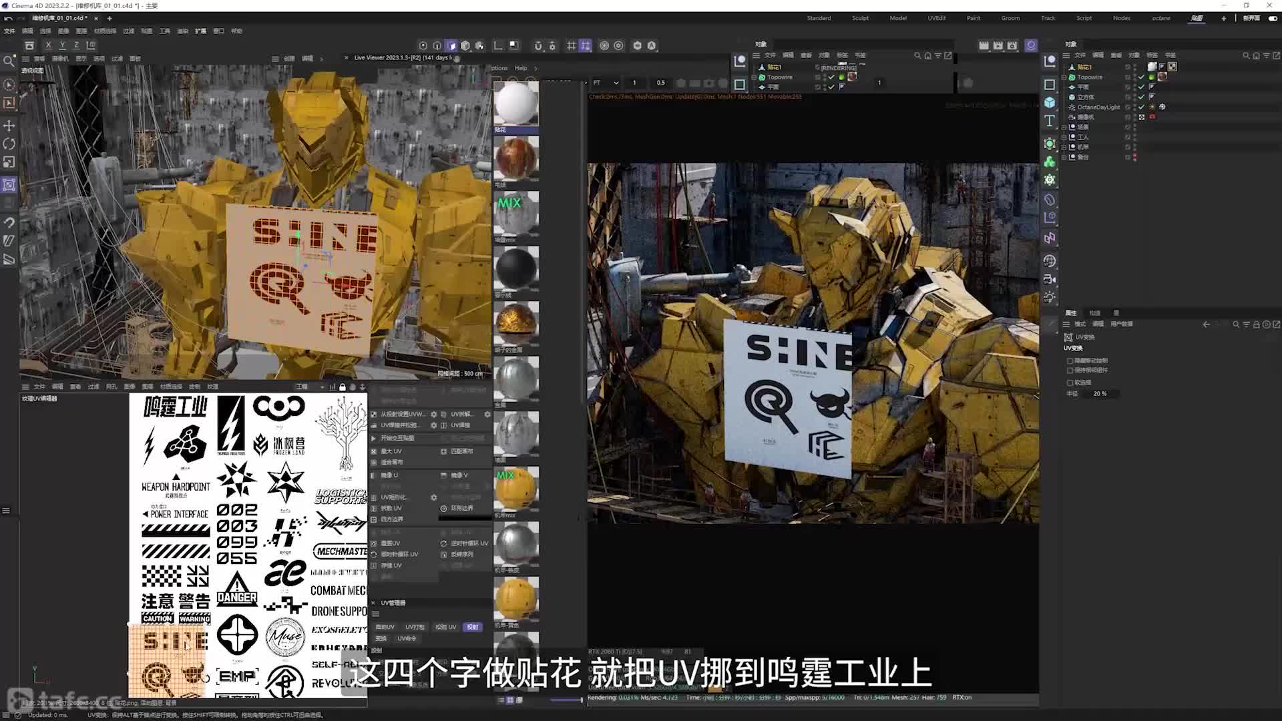Screen dimensions: 1282x721
Task: Expand viewport menu overflow chevron
Action: click(322, 59)
